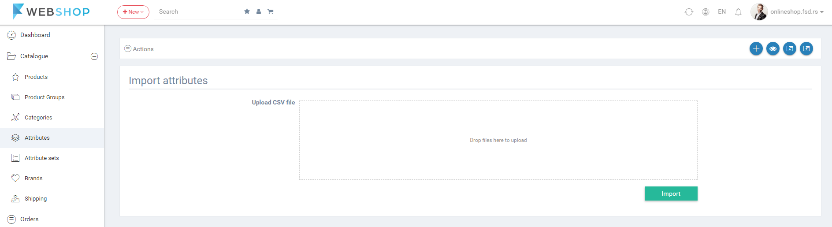832x227 pixels.
Task: Click the CSV file drop upload area
Action: point(498,140)
